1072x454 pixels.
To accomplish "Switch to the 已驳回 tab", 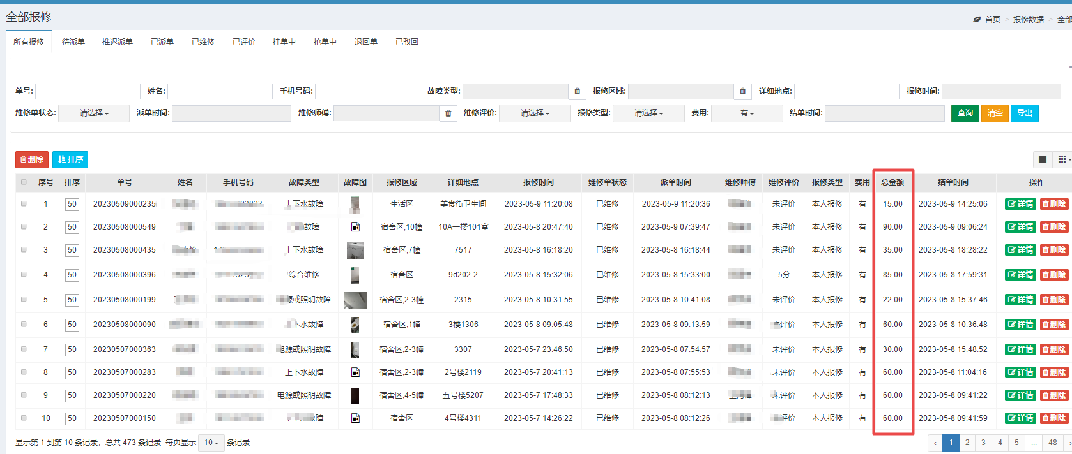I will coord(407,41).
